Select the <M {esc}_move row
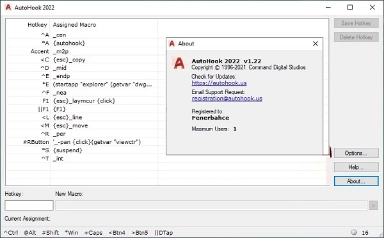The height and width of the screenshot is (238, 384). 82,125
